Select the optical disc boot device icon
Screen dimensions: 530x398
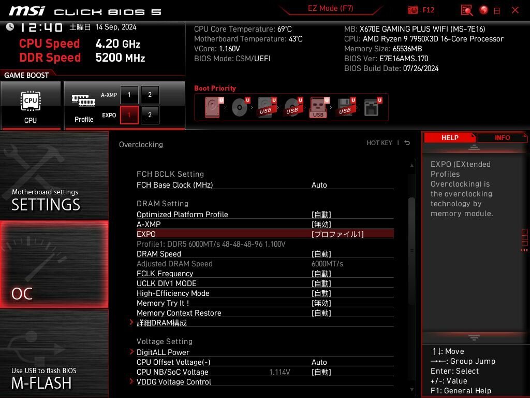point(240,107)
